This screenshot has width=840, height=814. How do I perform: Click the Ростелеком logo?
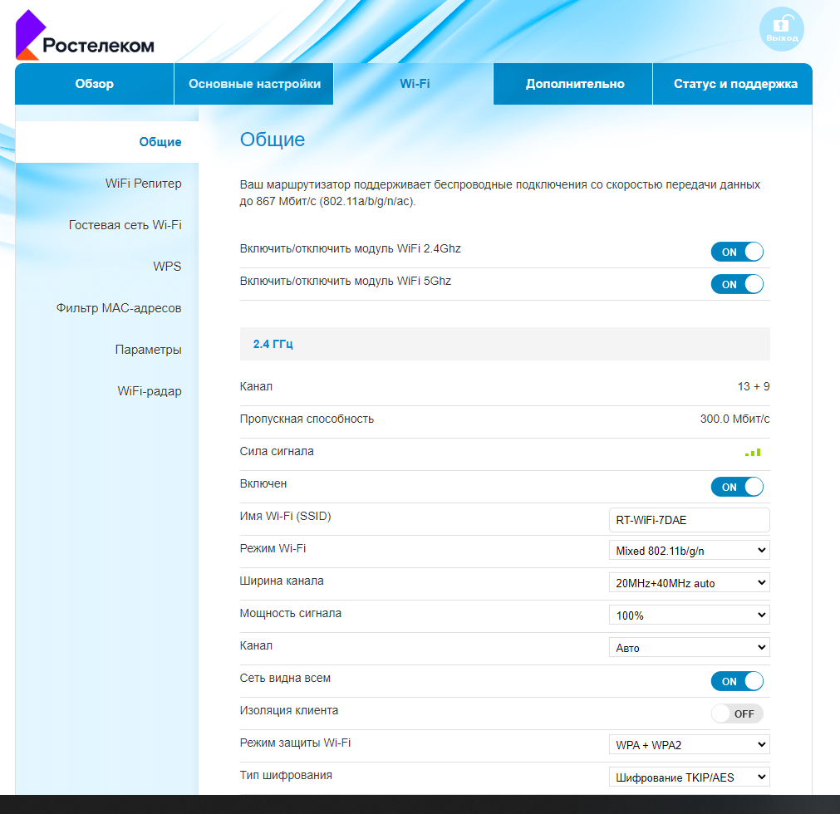click(x=86, y=36)
